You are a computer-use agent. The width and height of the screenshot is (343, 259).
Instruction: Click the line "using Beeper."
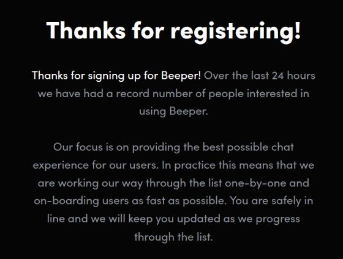point(173,112)
